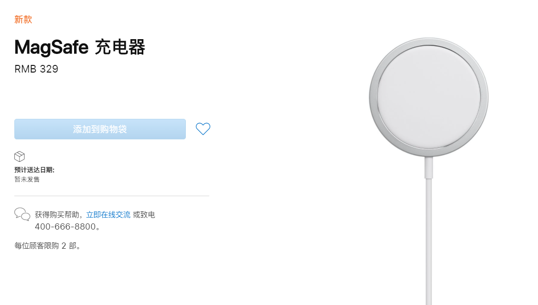The image size is (538, 305).
Task: Click the white MagSafe charger puck image
Action: [x=429, y=96]
